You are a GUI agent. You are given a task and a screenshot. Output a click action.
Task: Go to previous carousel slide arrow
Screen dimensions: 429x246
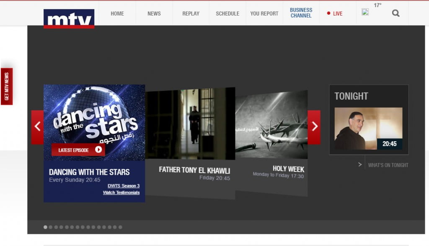(37, 127)
